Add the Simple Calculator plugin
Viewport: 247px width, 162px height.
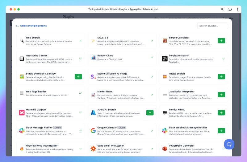221,41
